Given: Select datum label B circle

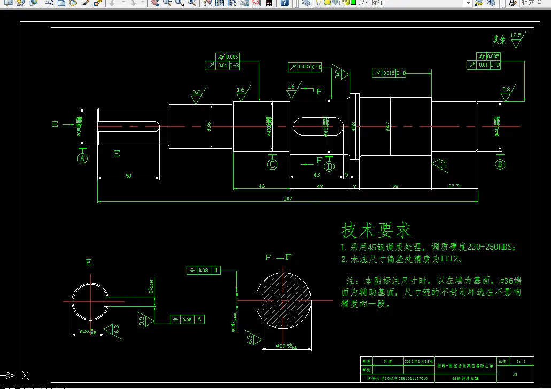Looking at the screenshot, I should coord(500,164).
